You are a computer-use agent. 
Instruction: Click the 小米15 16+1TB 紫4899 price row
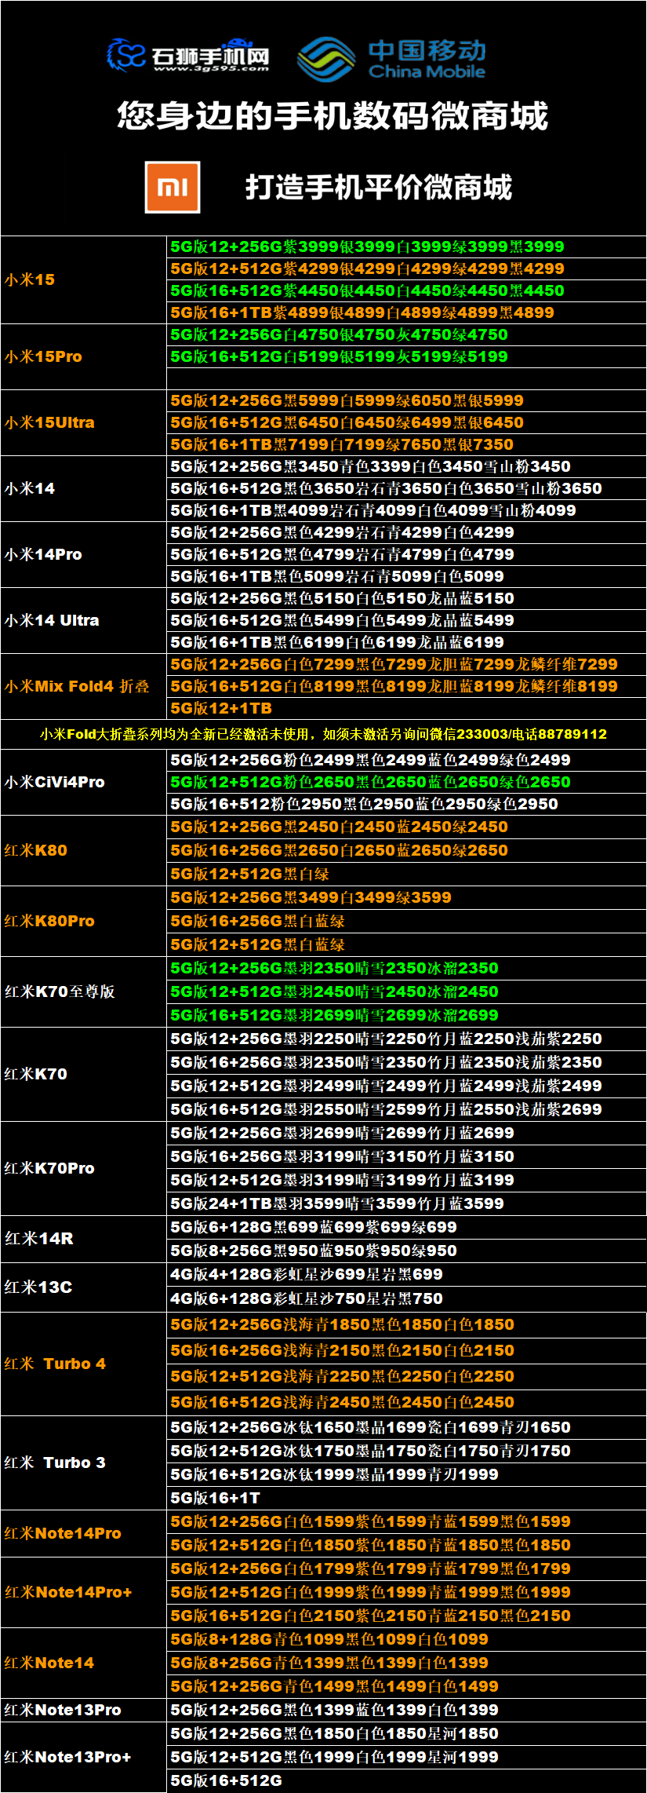coord(407,312)
